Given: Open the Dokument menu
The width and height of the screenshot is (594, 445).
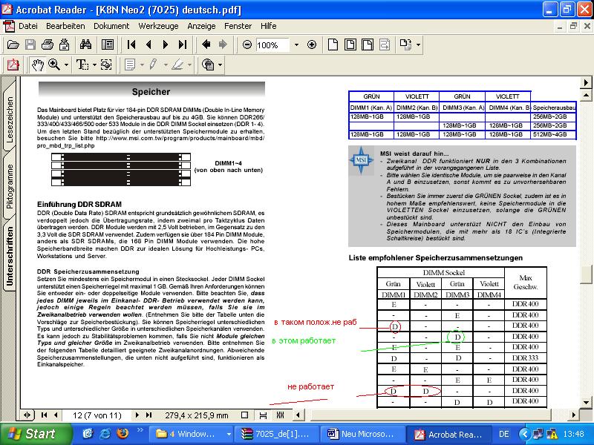Looking at the screenshot, I should (x=111, y=26).
